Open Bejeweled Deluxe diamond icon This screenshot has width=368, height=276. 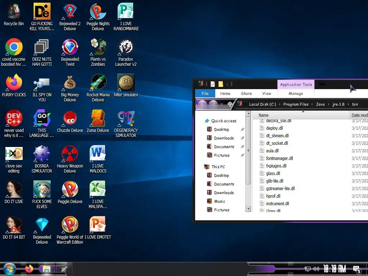(x=42, y=230)
